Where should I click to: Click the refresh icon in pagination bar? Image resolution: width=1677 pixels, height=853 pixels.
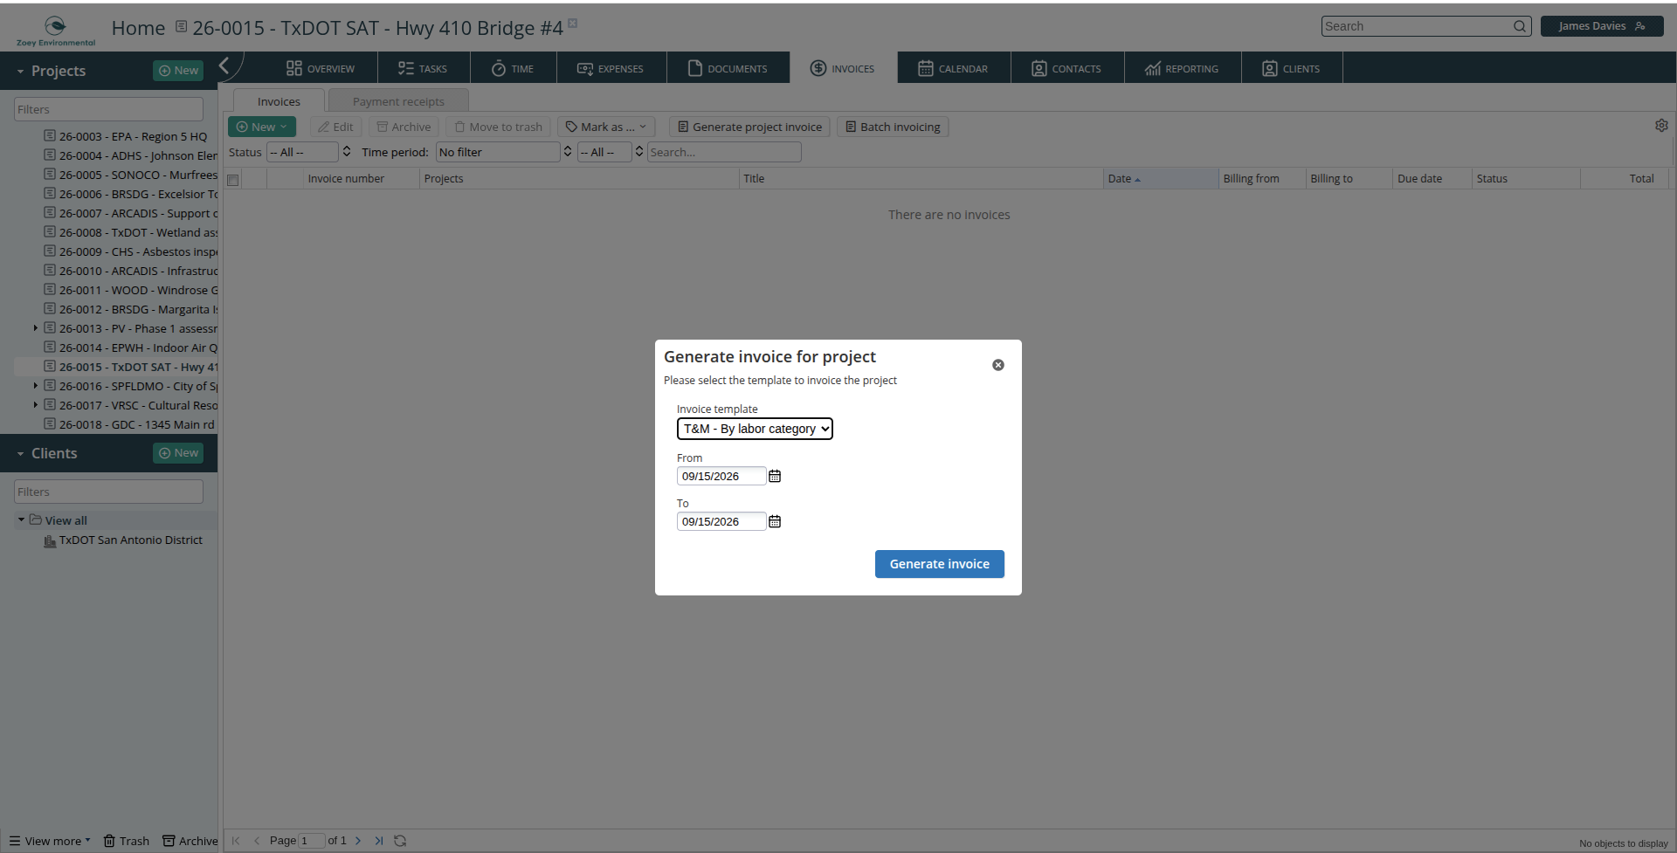[400, 841]
